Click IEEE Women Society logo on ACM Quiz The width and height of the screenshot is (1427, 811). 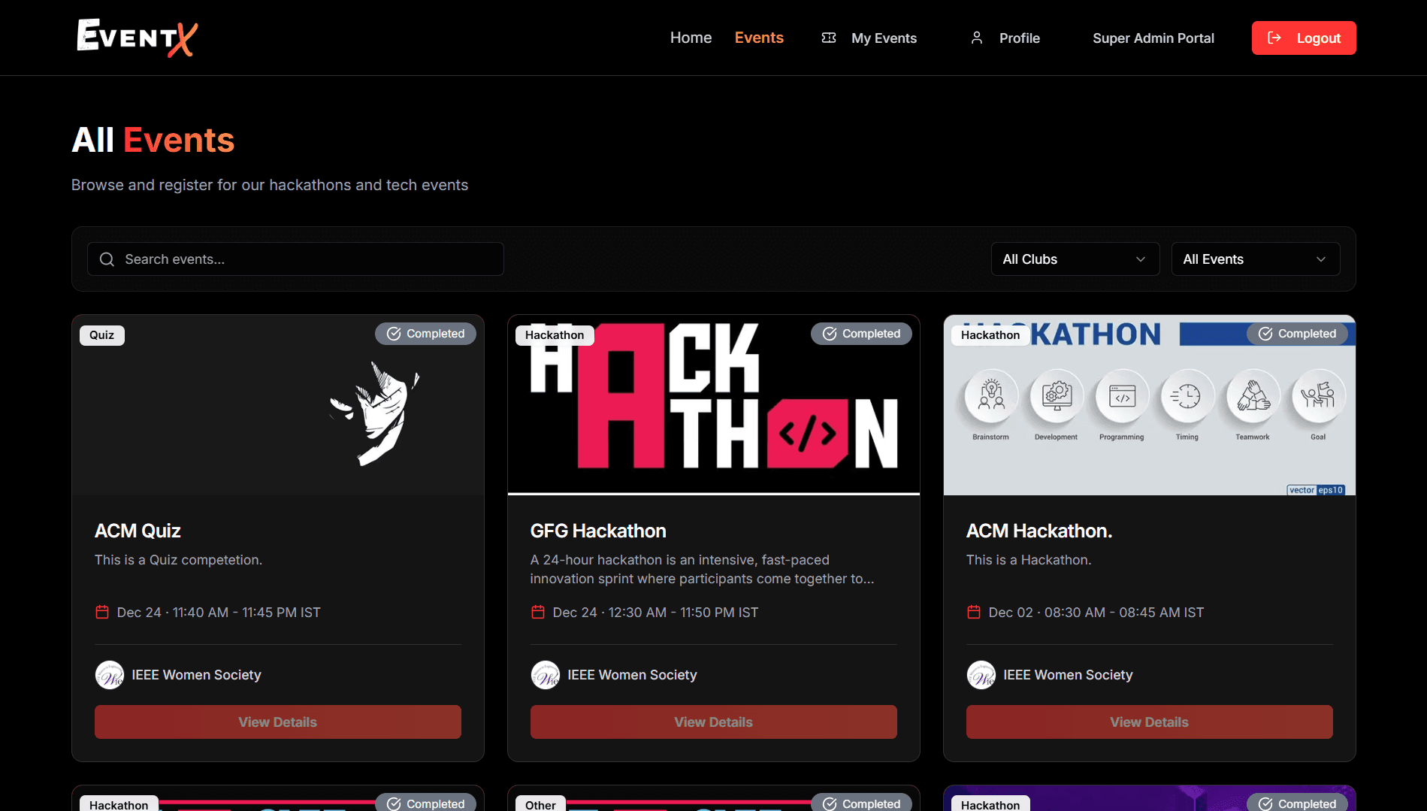(110, 675)
